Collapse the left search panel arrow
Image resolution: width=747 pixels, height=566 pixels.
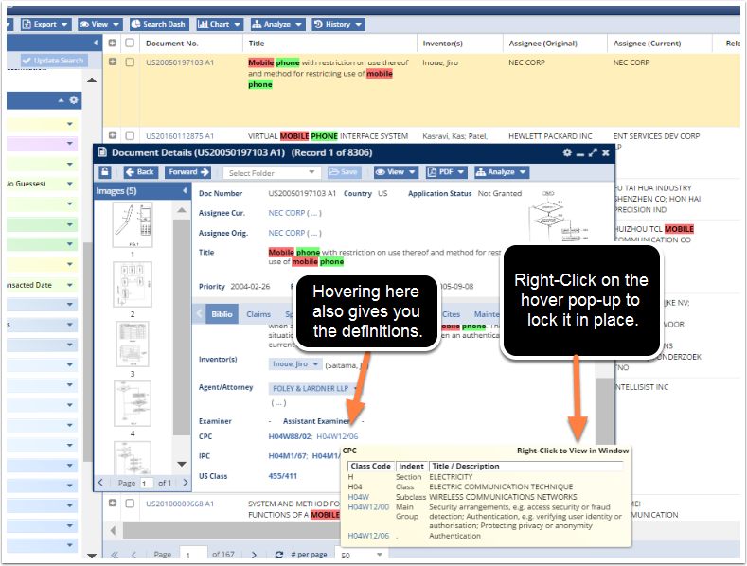(96, 43)
